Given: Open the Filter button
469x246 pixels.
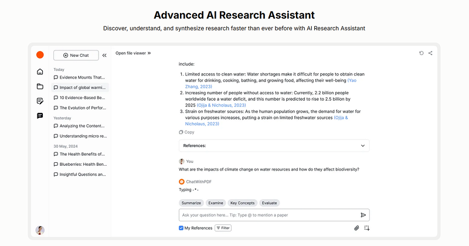Looking at the screenshot, I should click(223, 228).
